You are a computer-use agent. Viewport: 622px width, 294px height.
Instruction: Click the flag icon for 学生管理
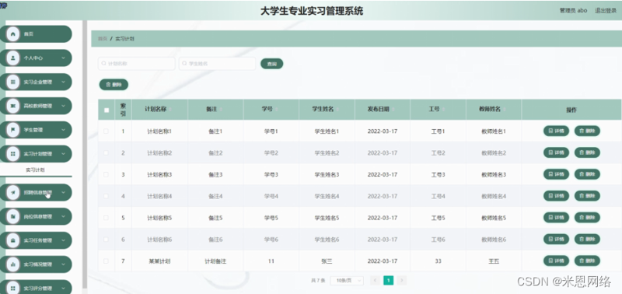pyautogui.click(x=13, y=130)
